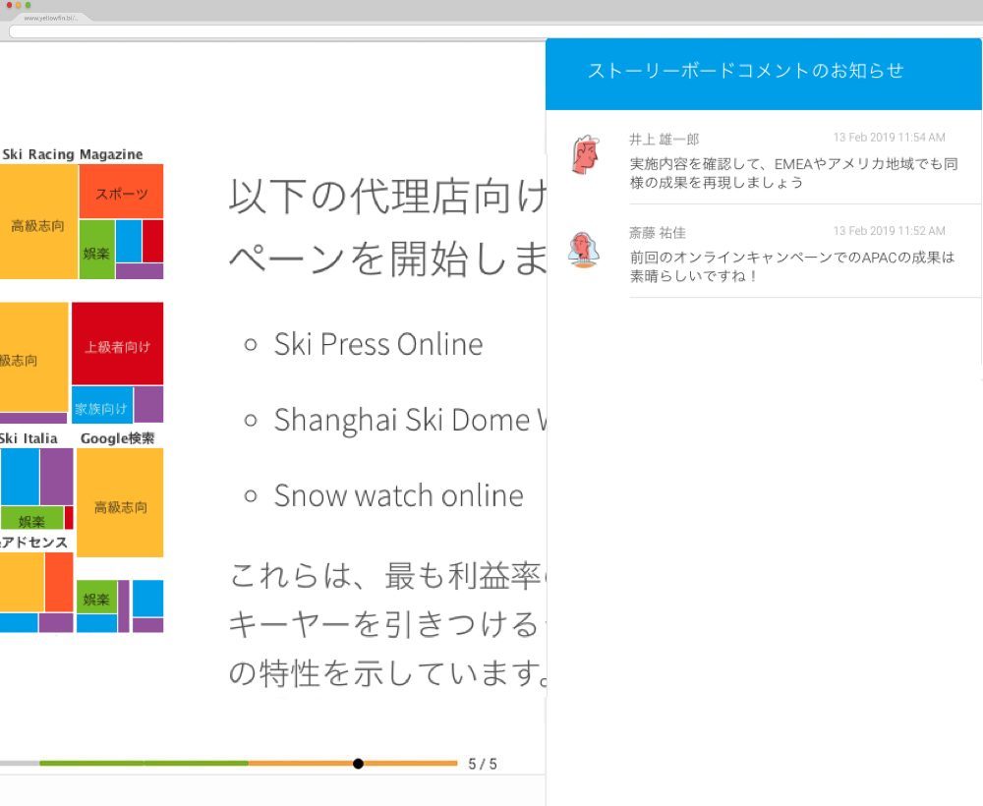Screen dimensions: 983x806
Task: Select the red 上級者向け treemap block
Action: click(117, 345)
